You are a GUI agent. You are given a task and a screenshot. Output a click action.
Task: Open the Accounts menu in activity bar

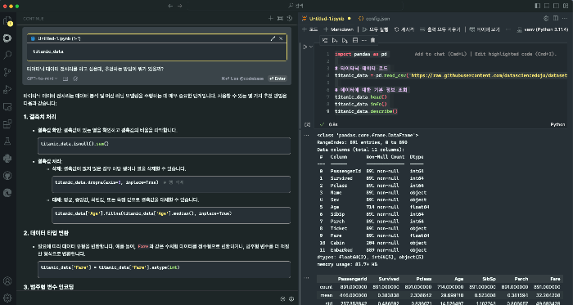coord(7,281)
